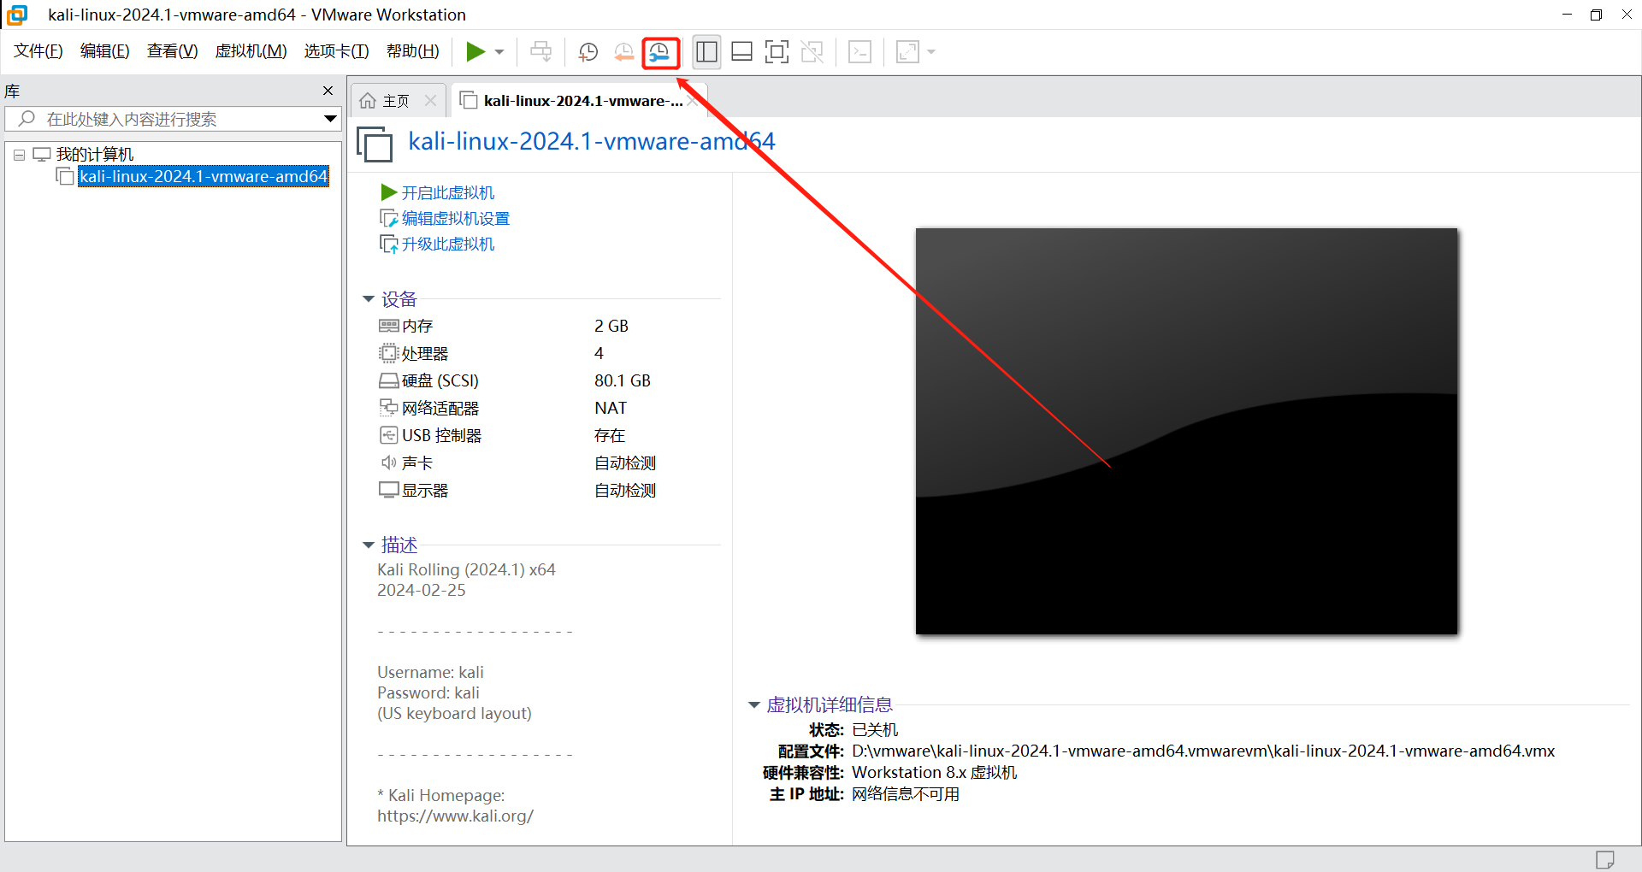Click the speaker icon beside 声卡
Viewport: 1642px width, 872px height.
tap(389, 463)
